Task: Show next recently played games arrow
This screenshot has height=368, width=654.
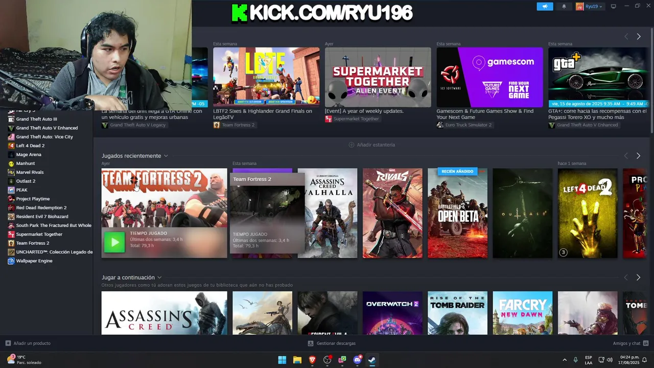Action: (x=638, y=155)
